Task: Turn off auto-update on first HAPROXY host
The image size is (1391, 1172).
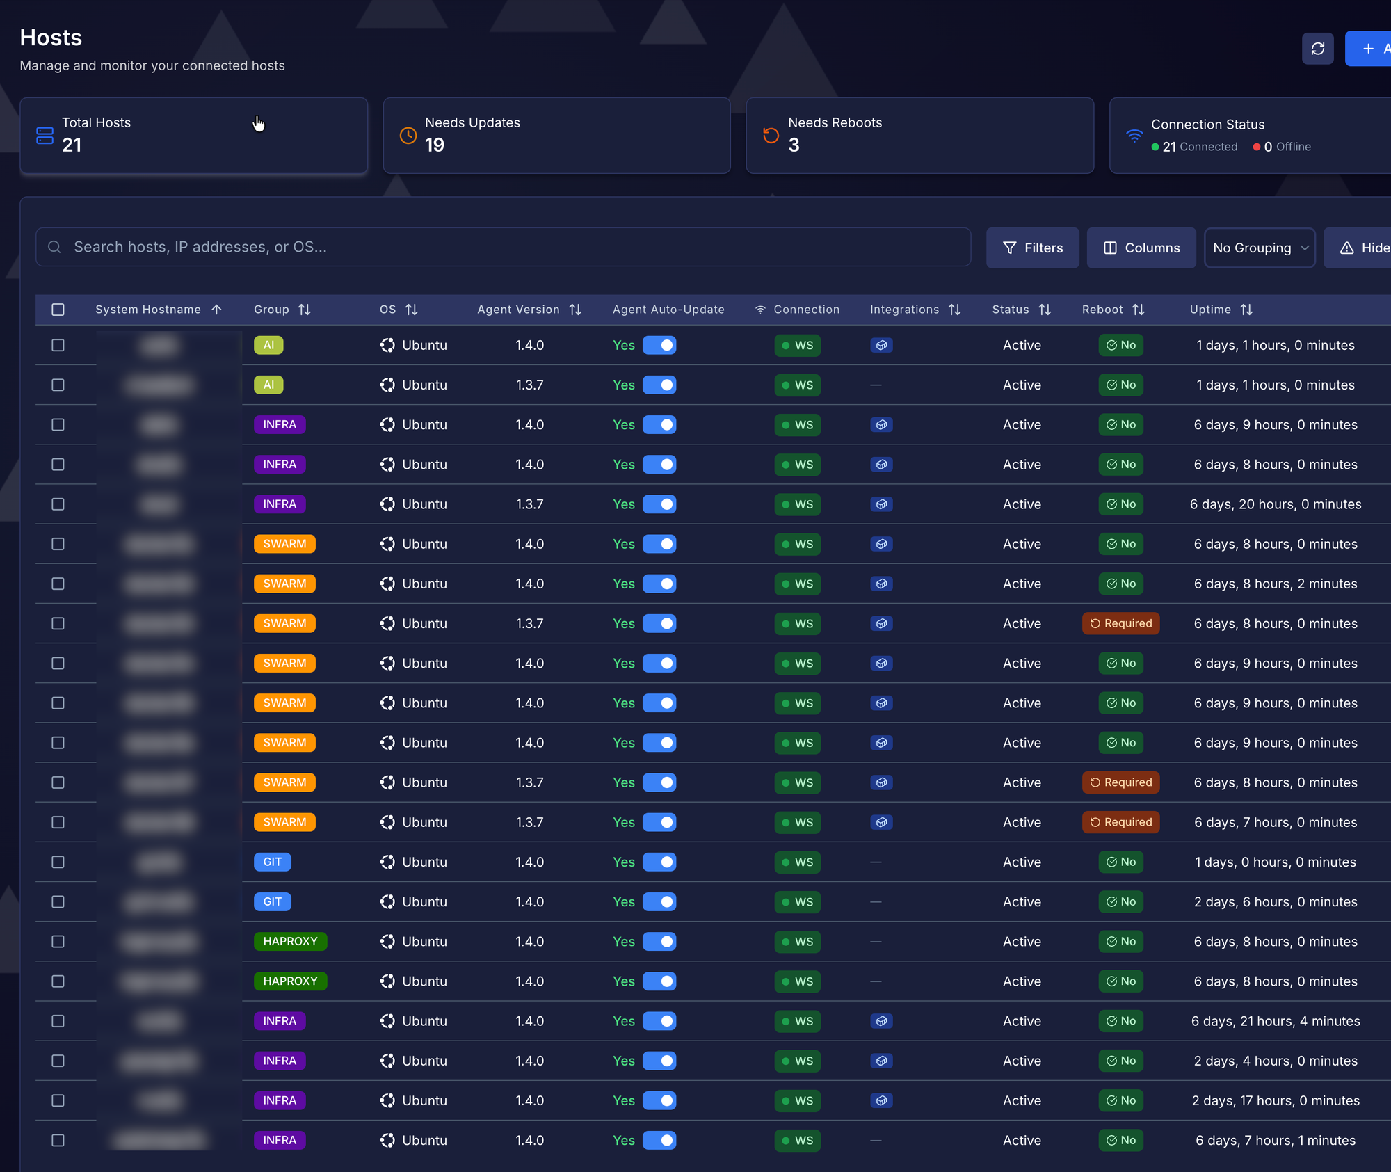Action: click(659, 942)
